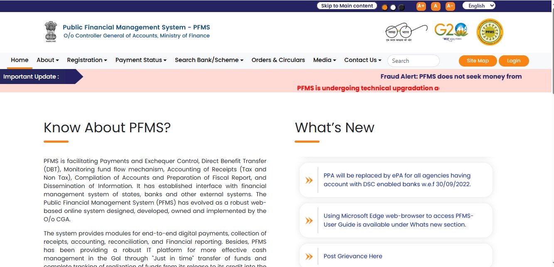Screen dimensions: 554x267
Task: Click double-arrow icon beside Microsoft Edge notice
Action: point(309,220)
